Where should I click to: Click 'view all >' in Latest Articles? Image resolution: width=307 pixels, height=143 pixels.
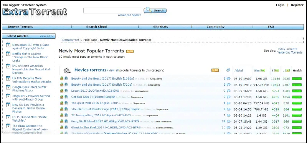(46, 36)
